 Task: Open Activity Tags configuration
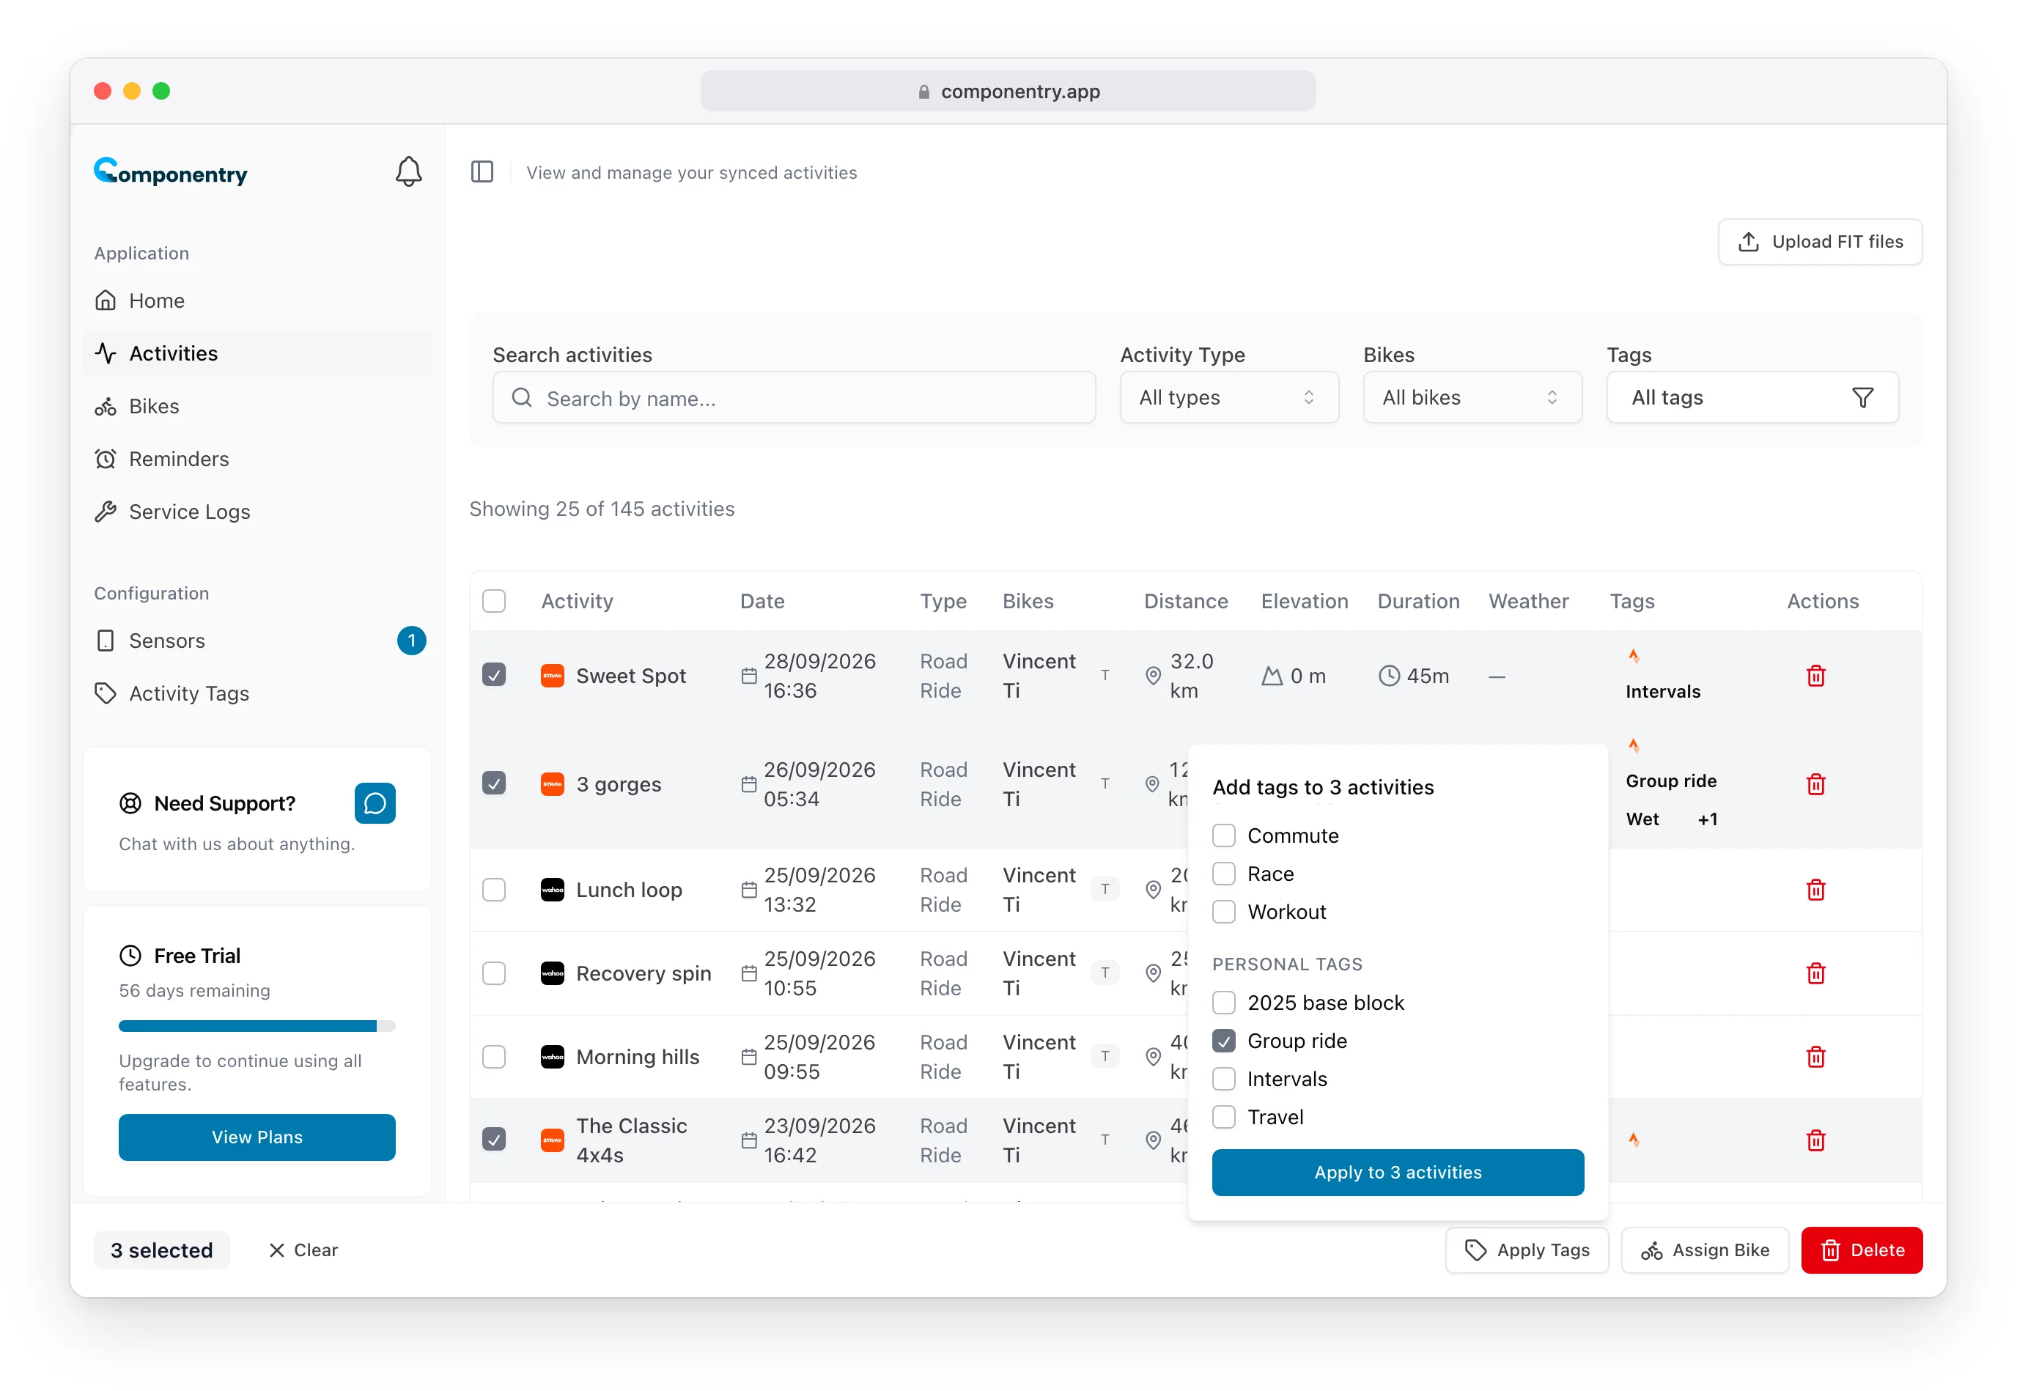[x=257, y=693]
